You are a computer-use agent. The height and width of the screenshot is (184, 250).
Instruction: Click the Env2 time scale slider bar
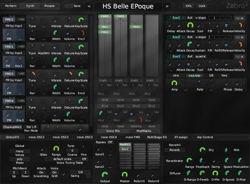coord(220,37)
